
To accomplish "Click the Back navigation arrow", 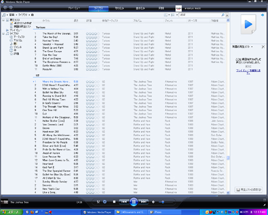I will tap(5, 8).
